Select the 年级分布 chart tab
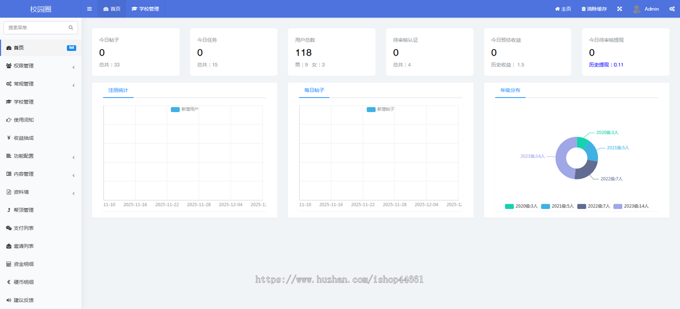The width and height of the screenshot is (680, 309). click(510, 90)
